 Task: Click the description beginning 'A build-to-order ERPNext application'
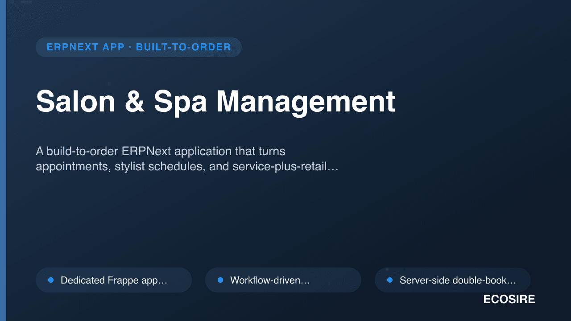click(187, 159)
